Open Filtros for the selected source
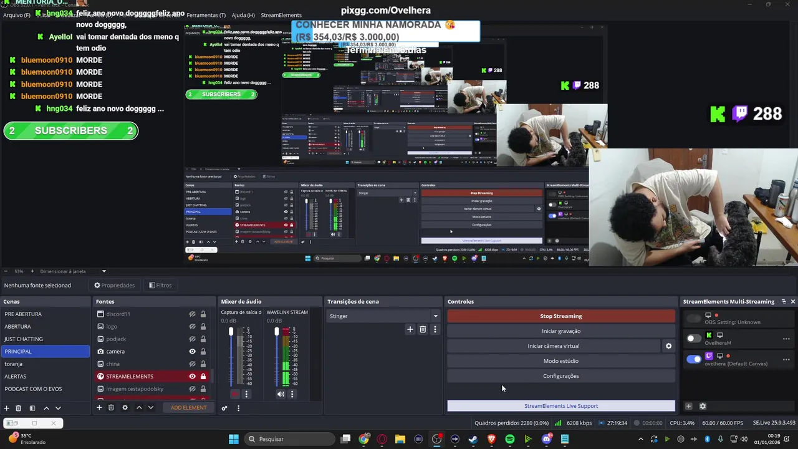Screen dimensions: 798x449 pos(160,286)
